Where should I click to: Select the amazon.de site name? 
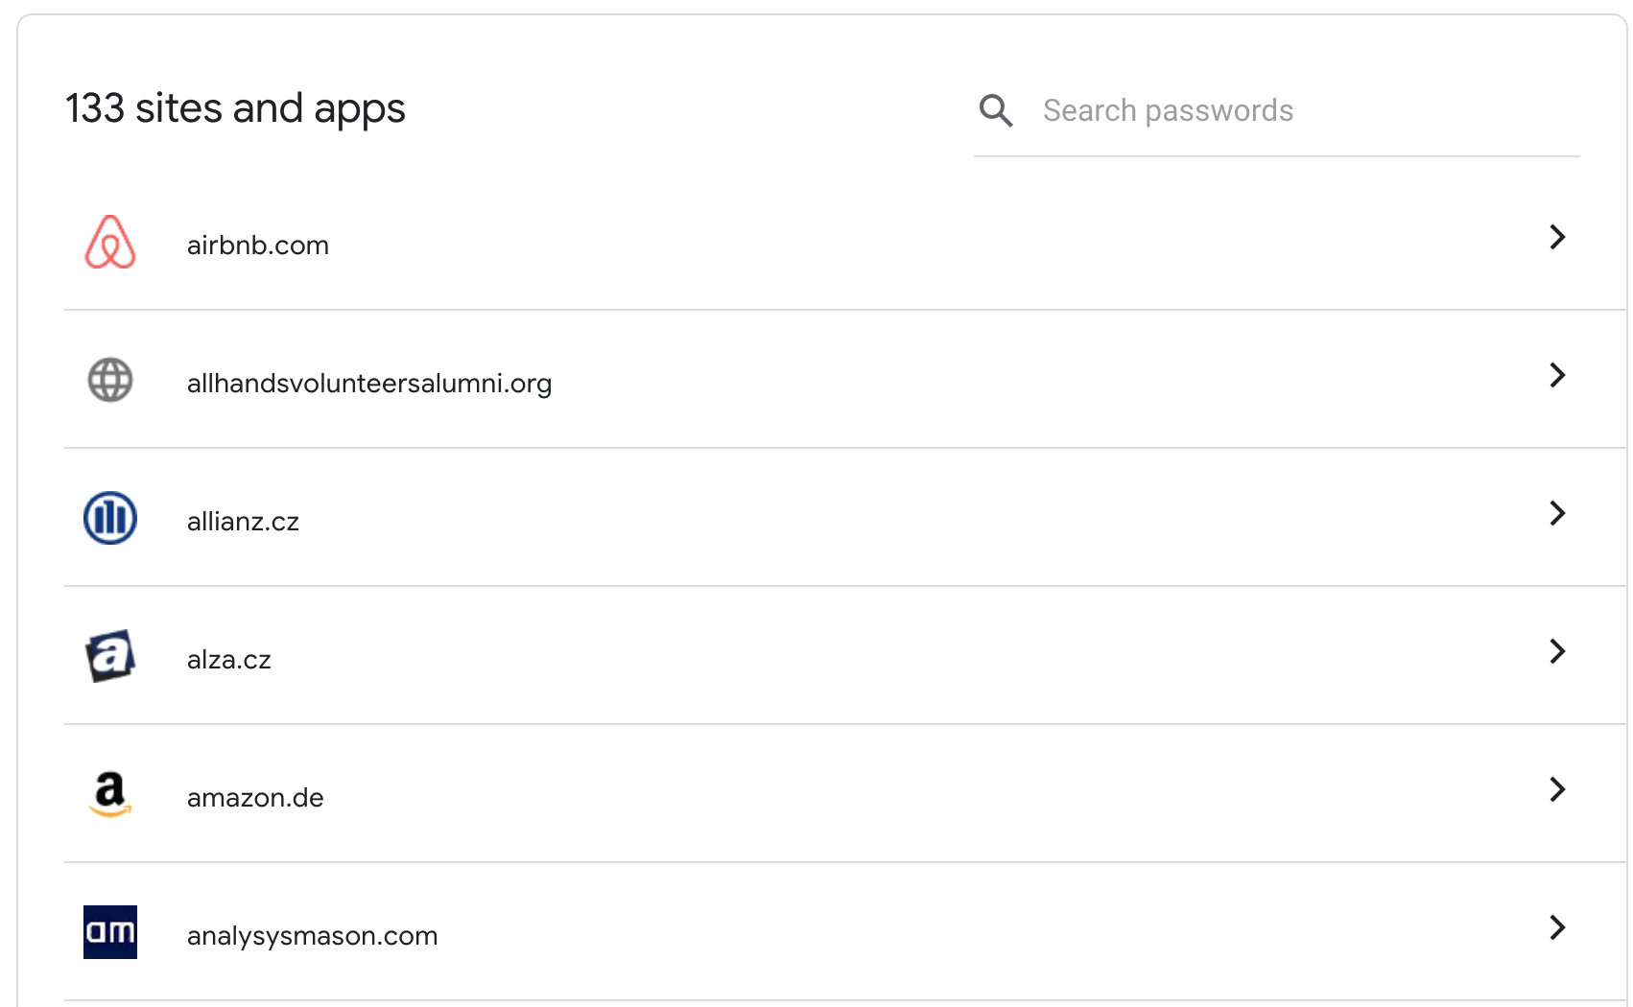point(255,797)
